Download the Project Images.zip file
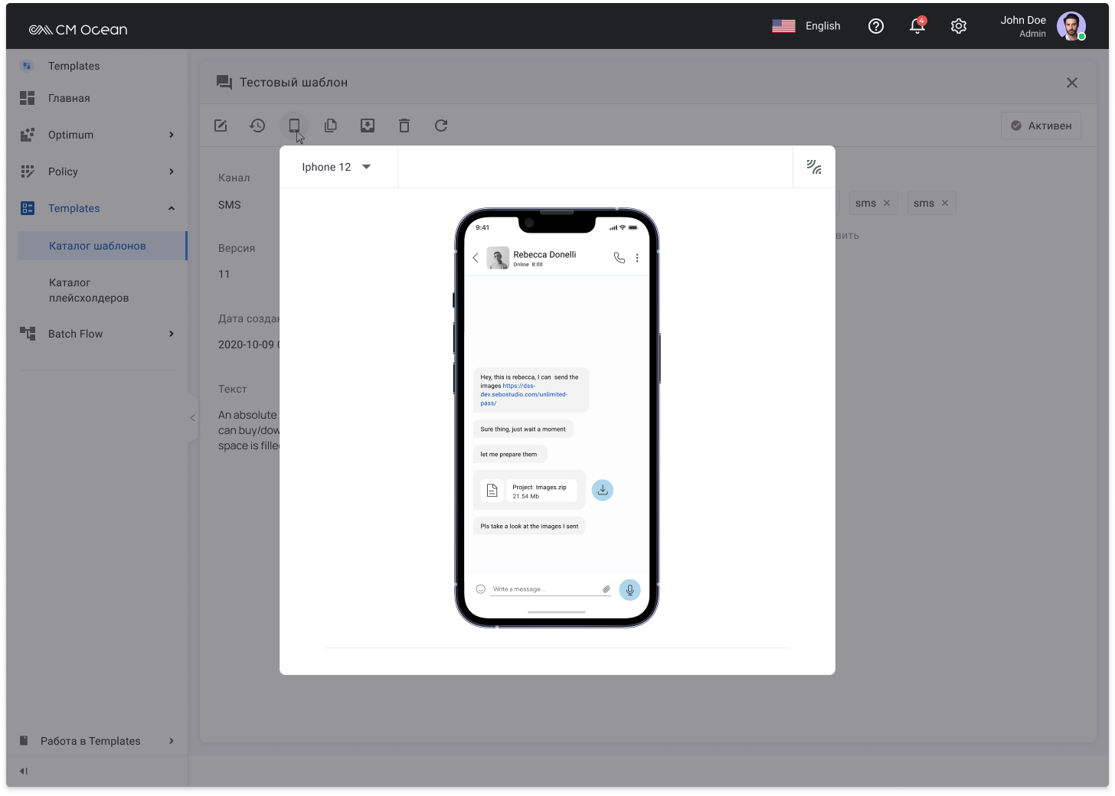The image size is (1115, 796). (x=603, y=490)
